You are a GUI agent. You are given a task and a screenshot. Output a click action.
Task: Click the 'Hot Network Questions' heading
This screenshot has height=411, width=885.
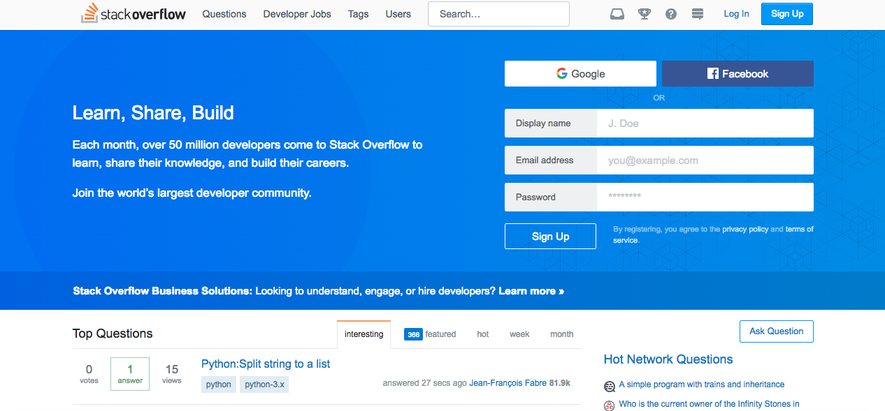[x=668, y=359]
